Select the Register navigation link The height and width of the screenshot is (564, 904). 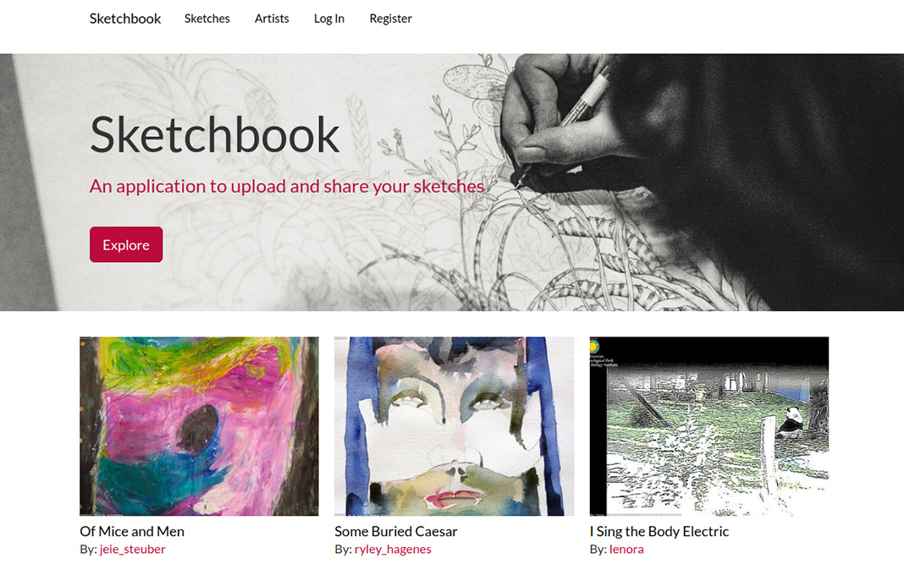click(391, 19)
